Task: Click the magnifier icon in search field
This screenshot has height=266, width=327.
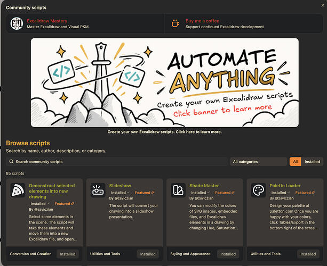Action: click(x=11, y=162)
